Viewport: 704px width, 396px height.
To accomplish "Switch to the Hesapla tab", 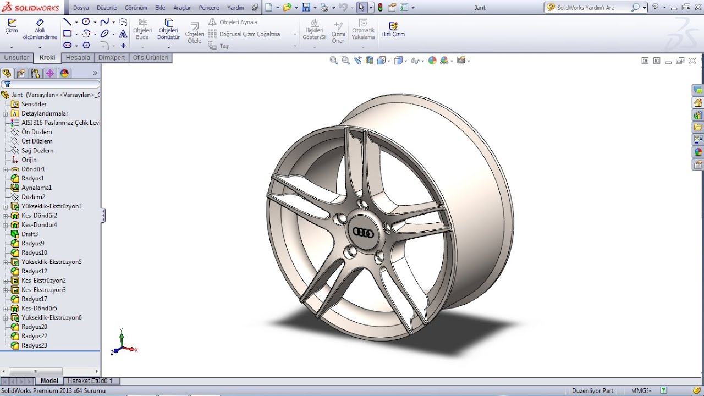I will 78,57.
